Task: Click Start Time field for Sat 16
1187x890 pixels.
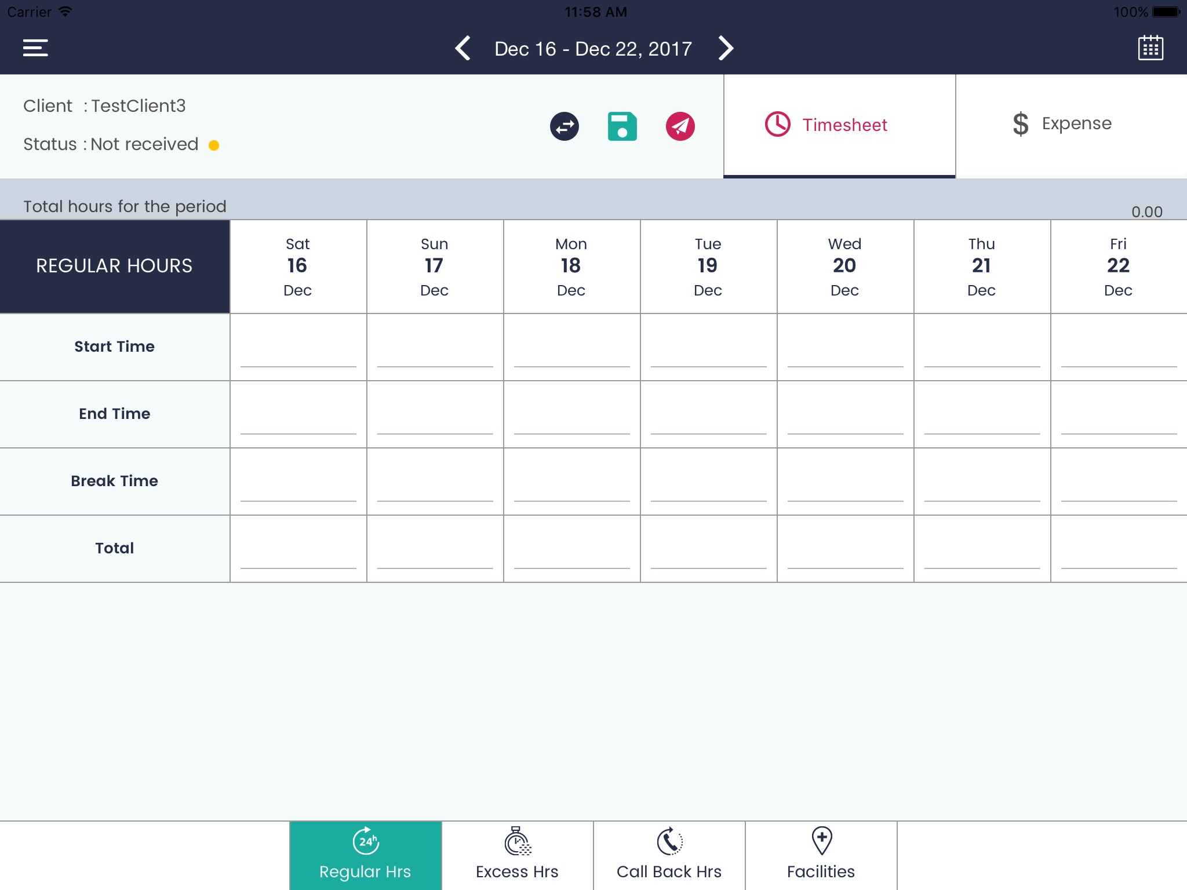Action: click(298, 347)
